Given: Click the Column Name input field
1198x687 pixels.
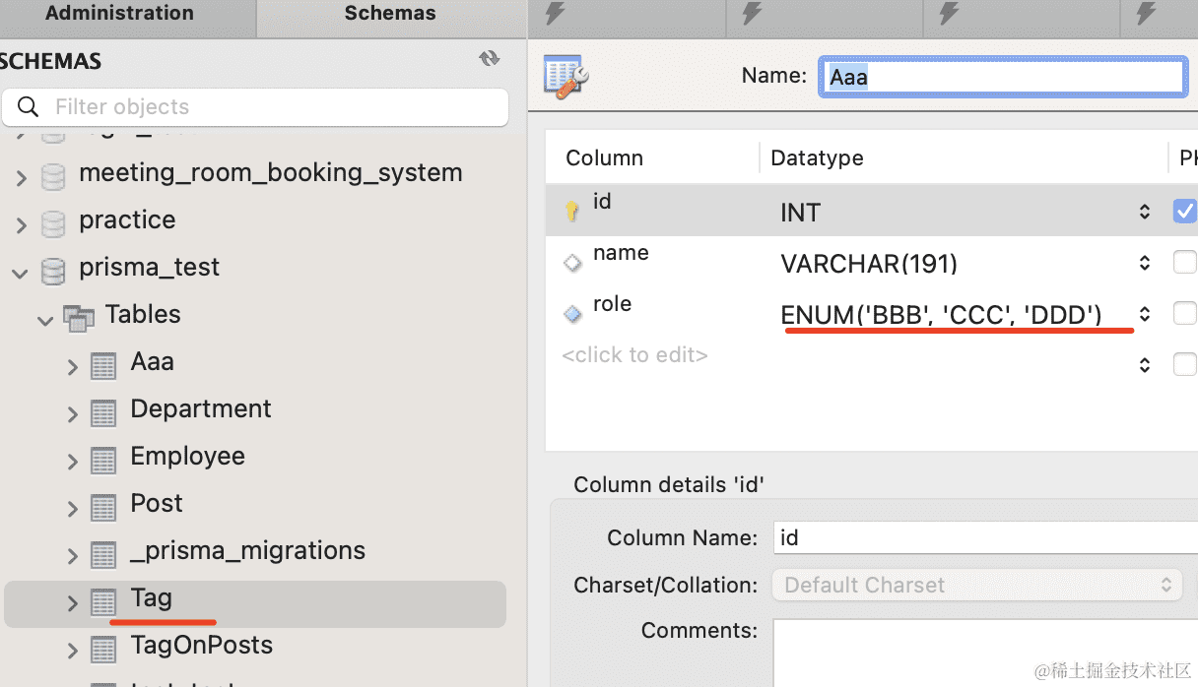Looking at the screenshot, I should tap(985, 537).
